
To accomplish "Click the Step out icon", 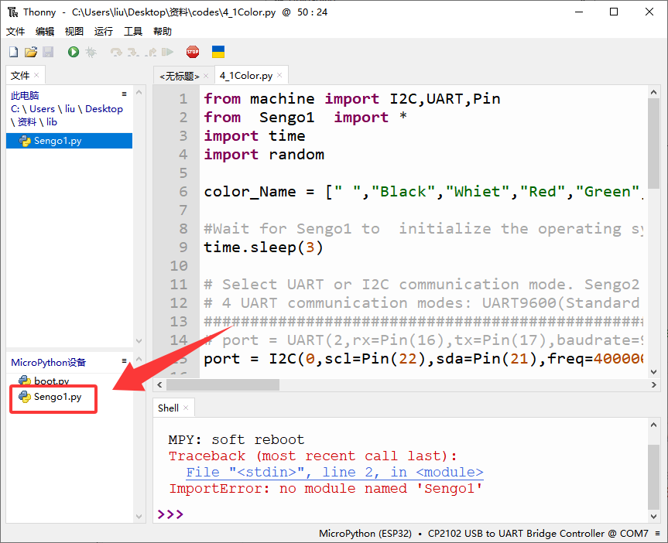I will tap(150, 52).
